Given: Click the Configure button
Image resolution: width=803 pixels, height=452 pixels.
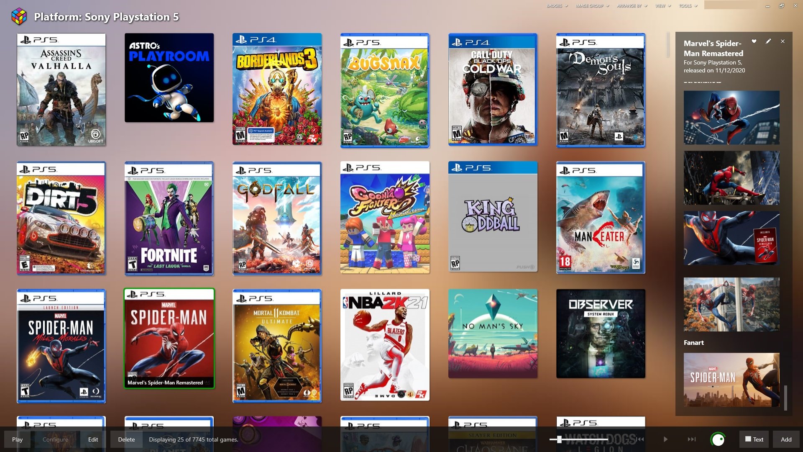Looking at the screenshot, I should pos(55,439).
